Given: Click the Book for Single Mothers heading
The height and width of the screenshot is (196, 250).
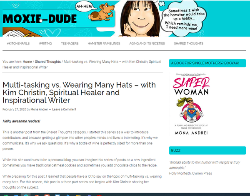Looking at the screenshot, I should (x=207, y=63).
